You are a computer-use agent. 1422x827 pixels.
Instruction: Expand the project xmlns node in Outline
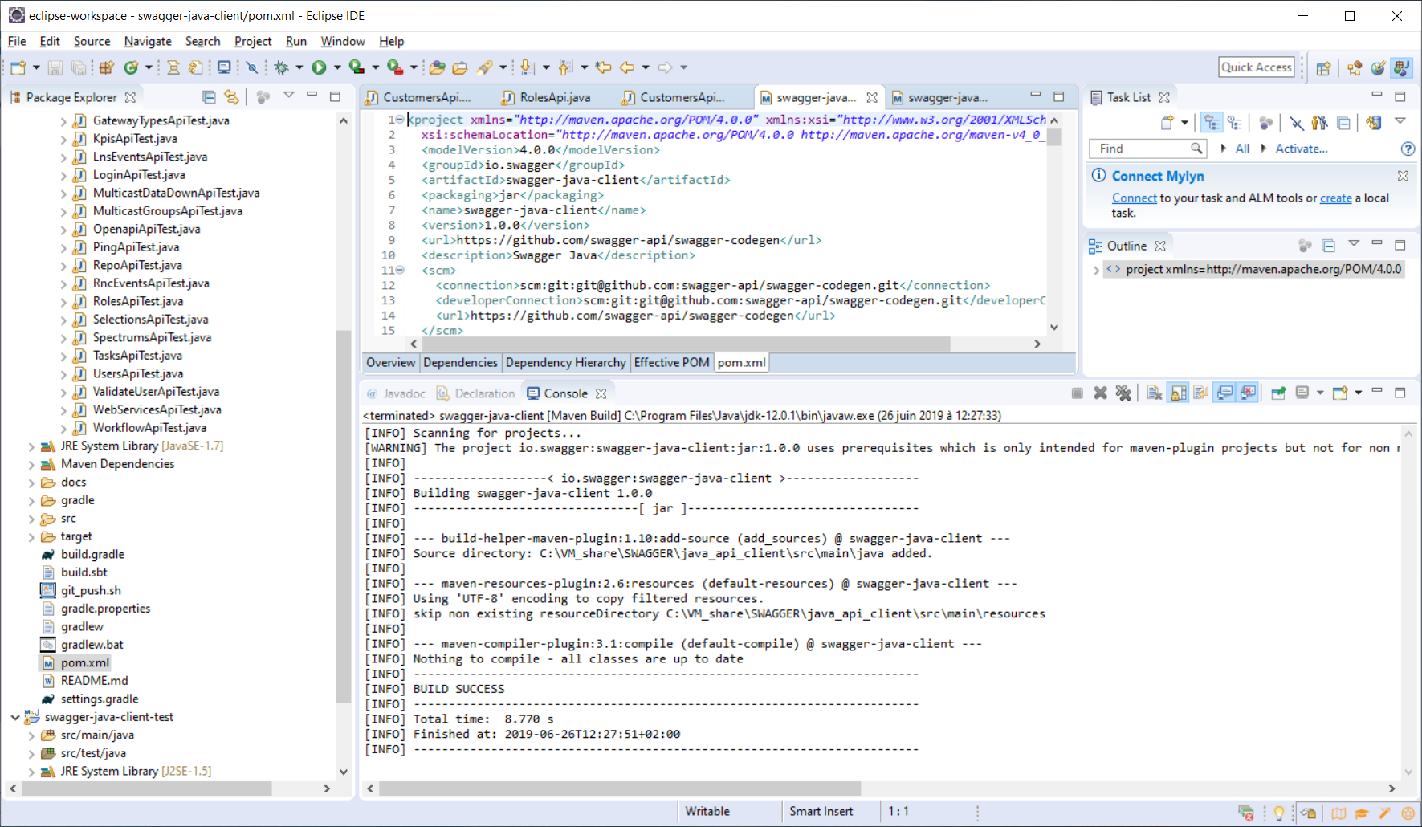pyautogui.click(x=1096, y=270)
